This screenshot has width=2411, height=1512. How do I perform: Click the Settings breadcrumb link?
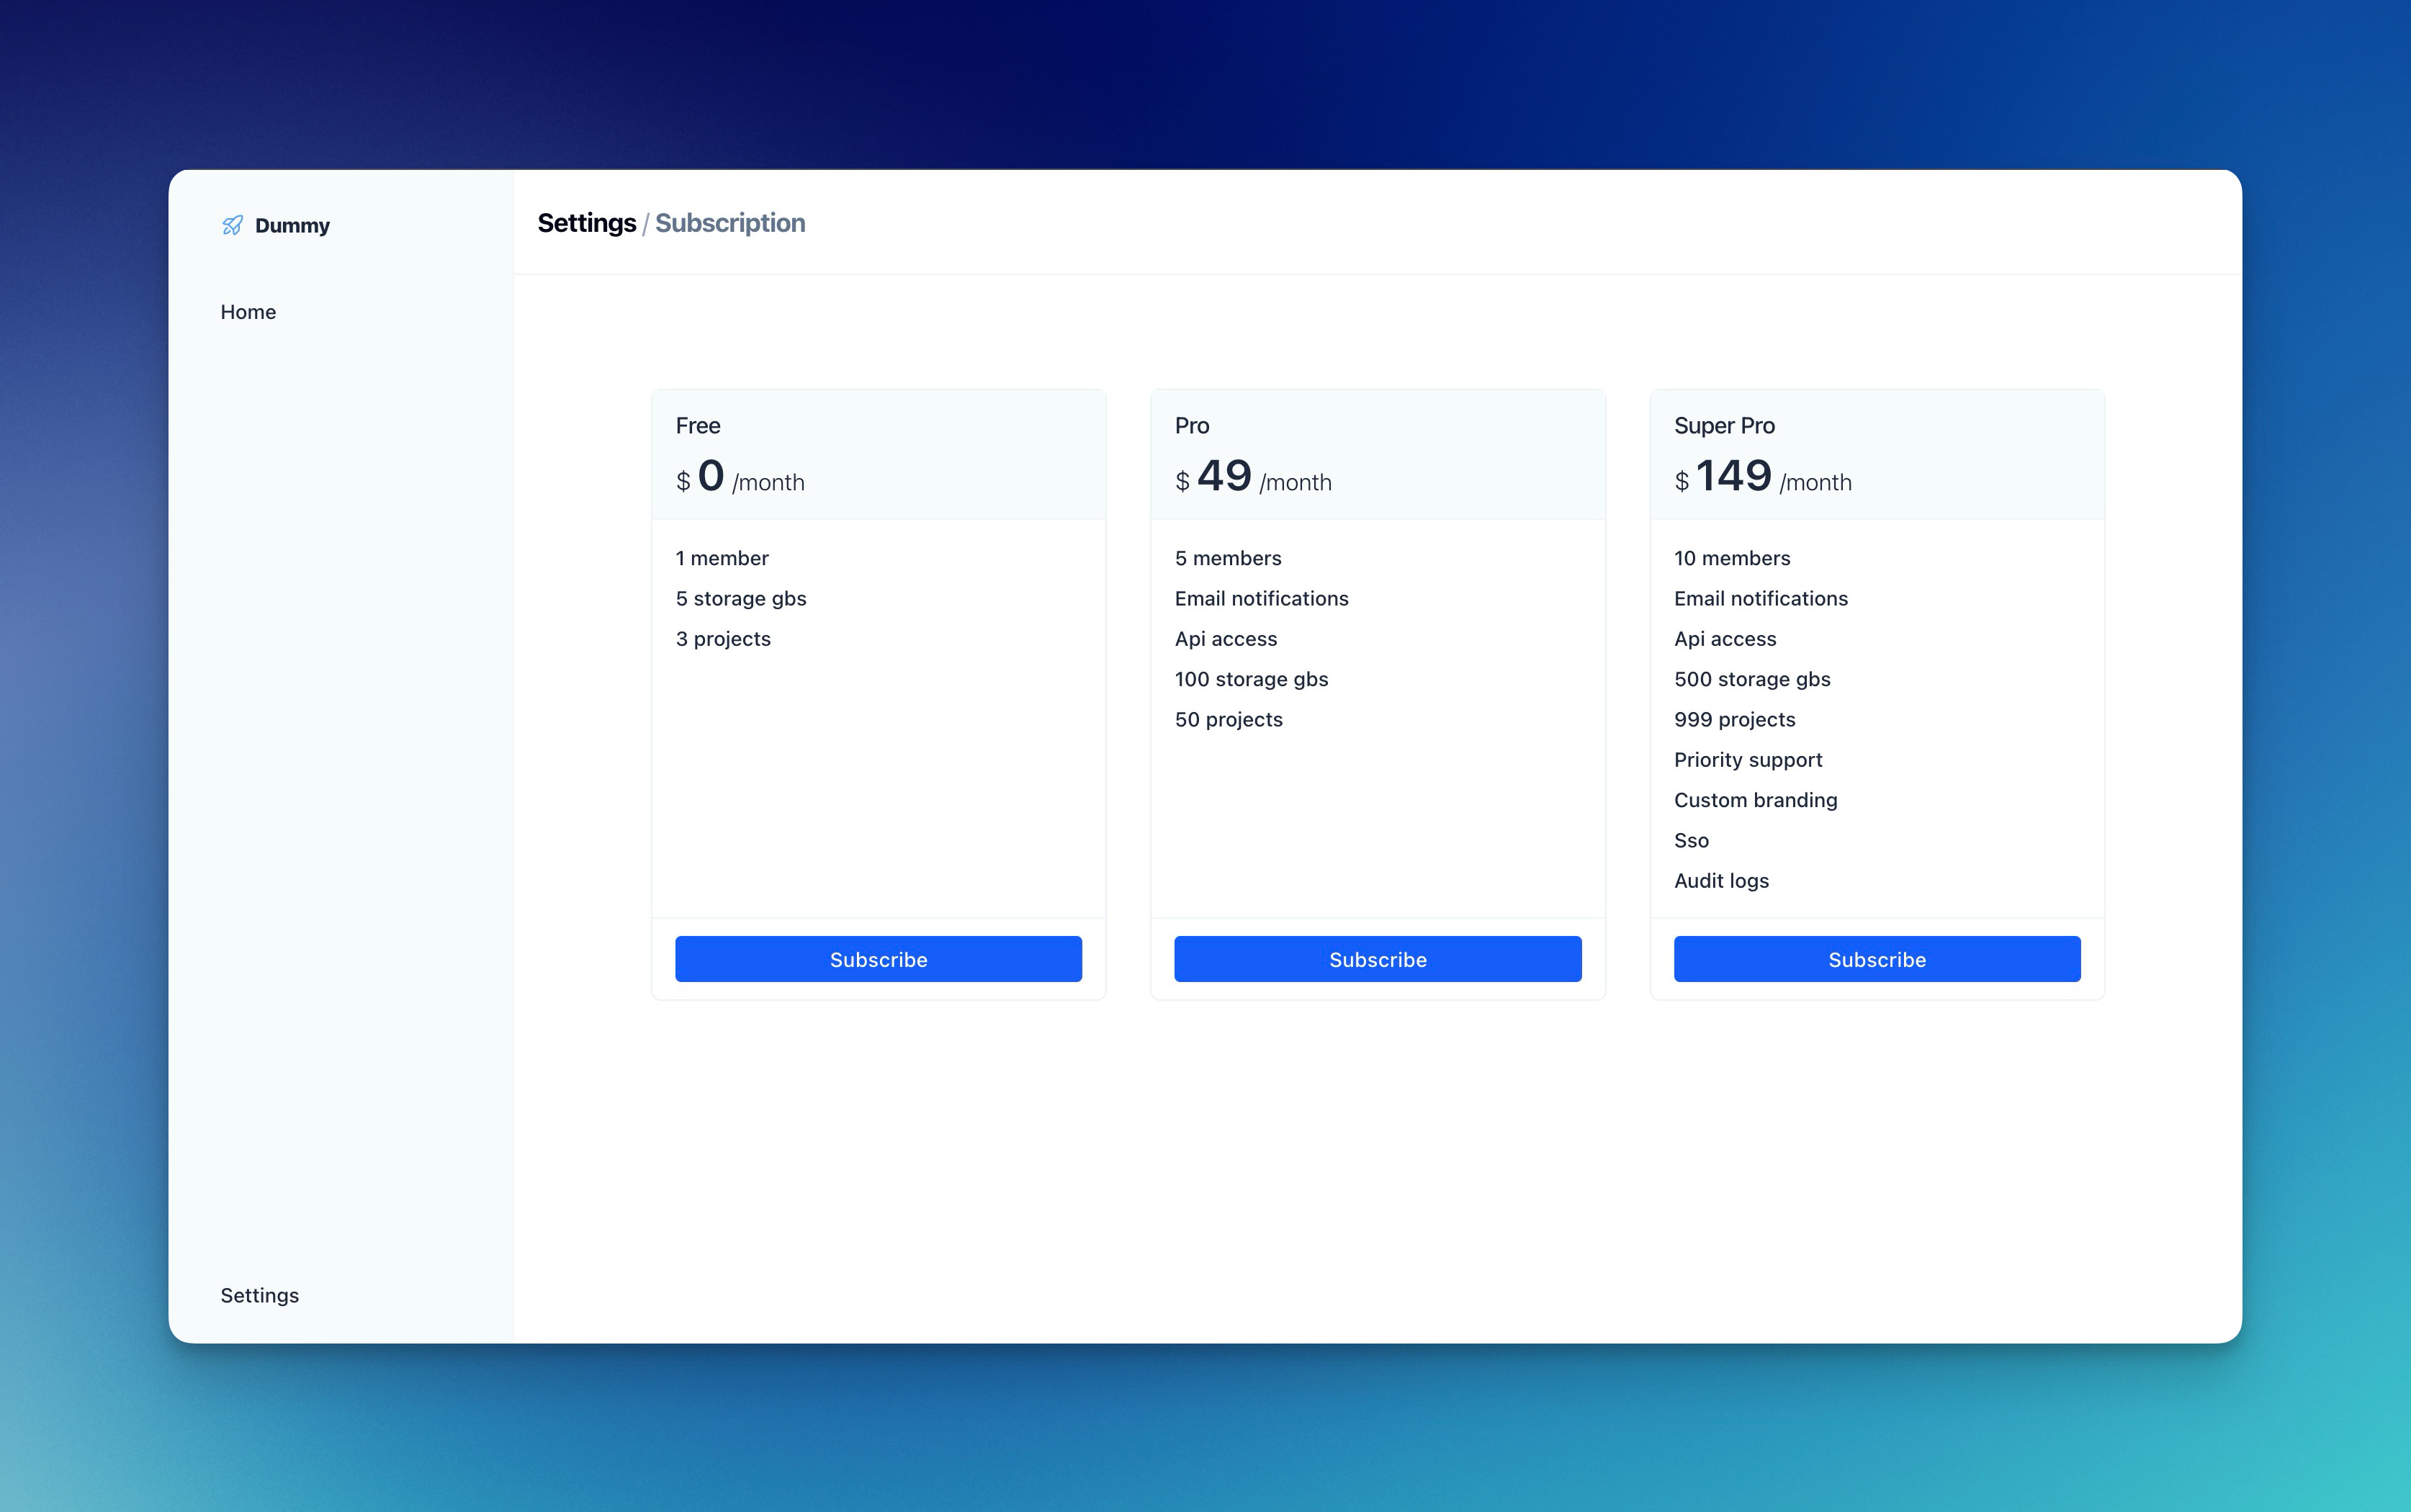point(586,223)
